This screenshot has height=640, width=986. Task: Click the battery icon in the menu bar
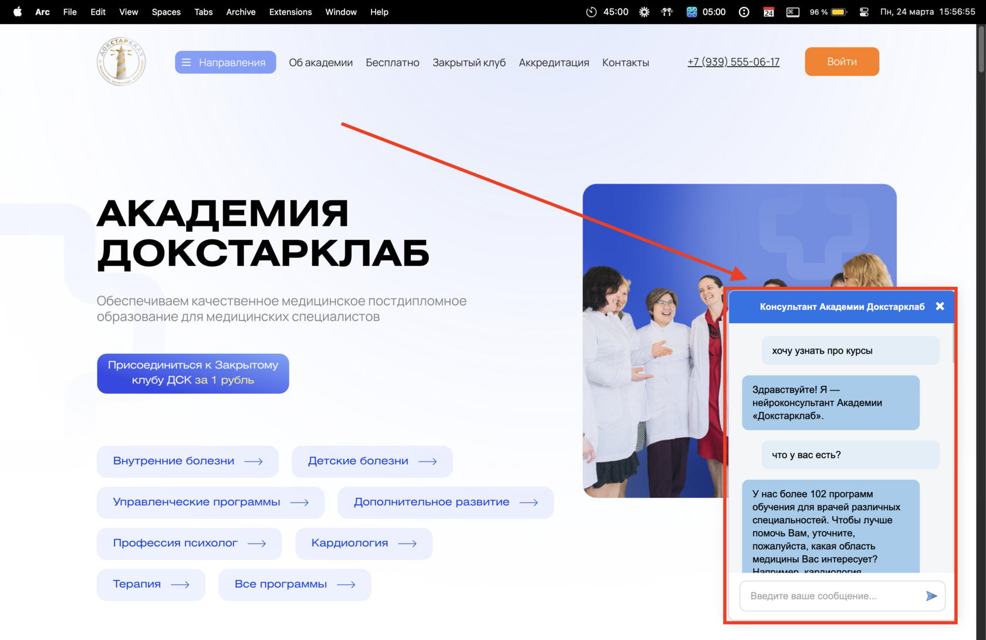(x=839, y=12)
